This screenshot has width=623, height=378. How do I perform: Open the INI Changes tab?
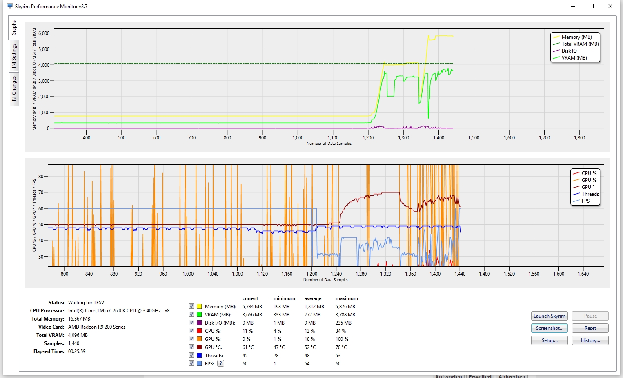point(14,89)
